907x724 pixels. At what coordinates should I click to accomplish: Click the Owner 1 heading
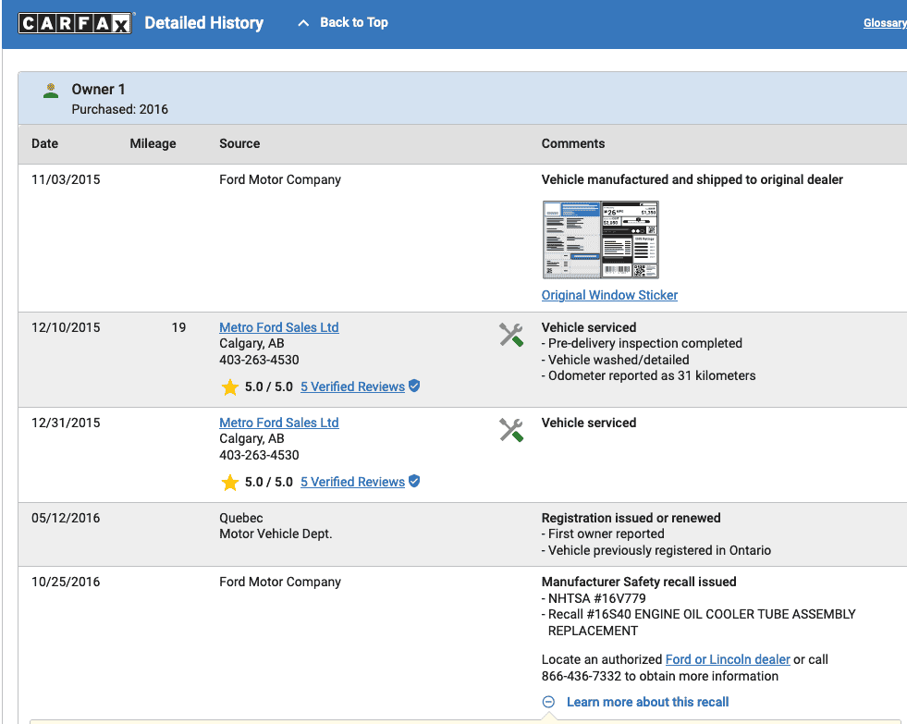pos(98,89)
